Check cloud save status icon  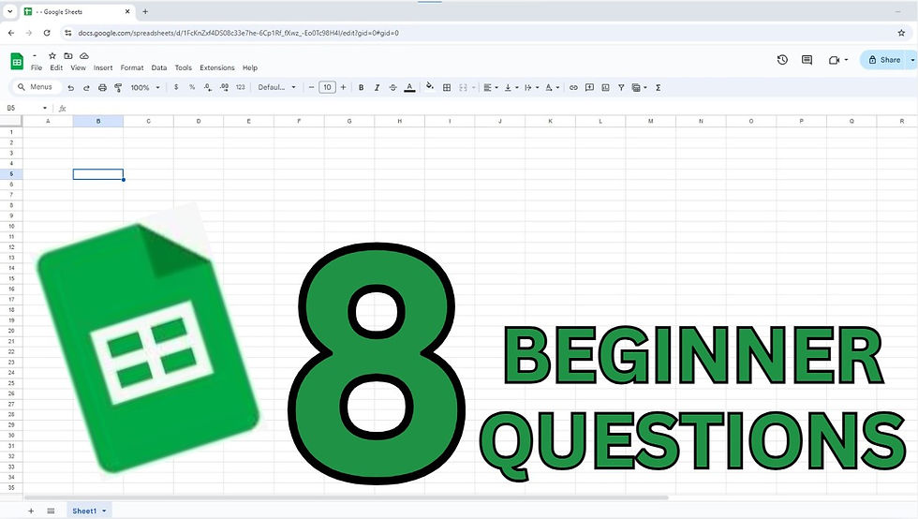(x=84, y=55)
